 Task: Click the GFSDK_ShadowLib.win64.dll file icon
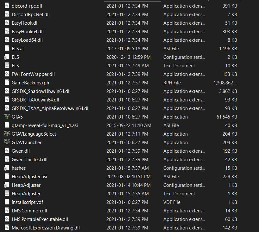click(x=7, y=91)
